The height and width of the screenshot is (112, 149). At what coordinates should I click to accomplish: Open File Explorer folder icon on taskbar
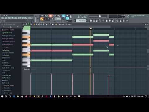(x=18, y=96)
